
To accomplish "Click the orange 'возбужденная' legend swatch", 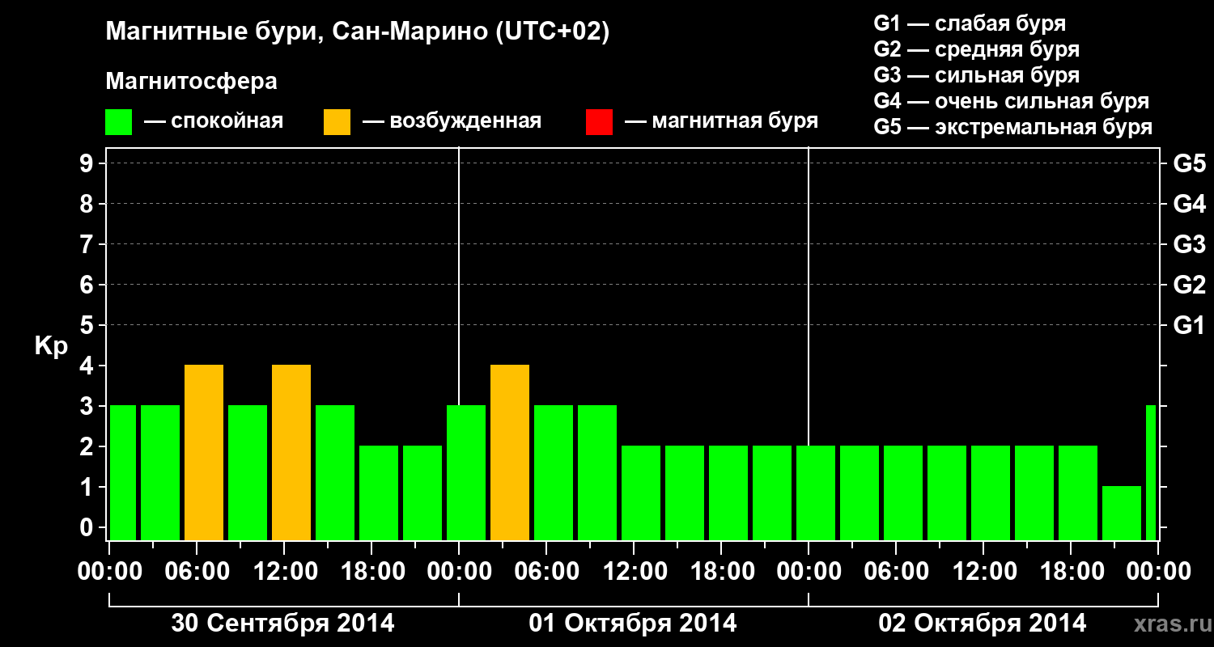I will (337, 122).
